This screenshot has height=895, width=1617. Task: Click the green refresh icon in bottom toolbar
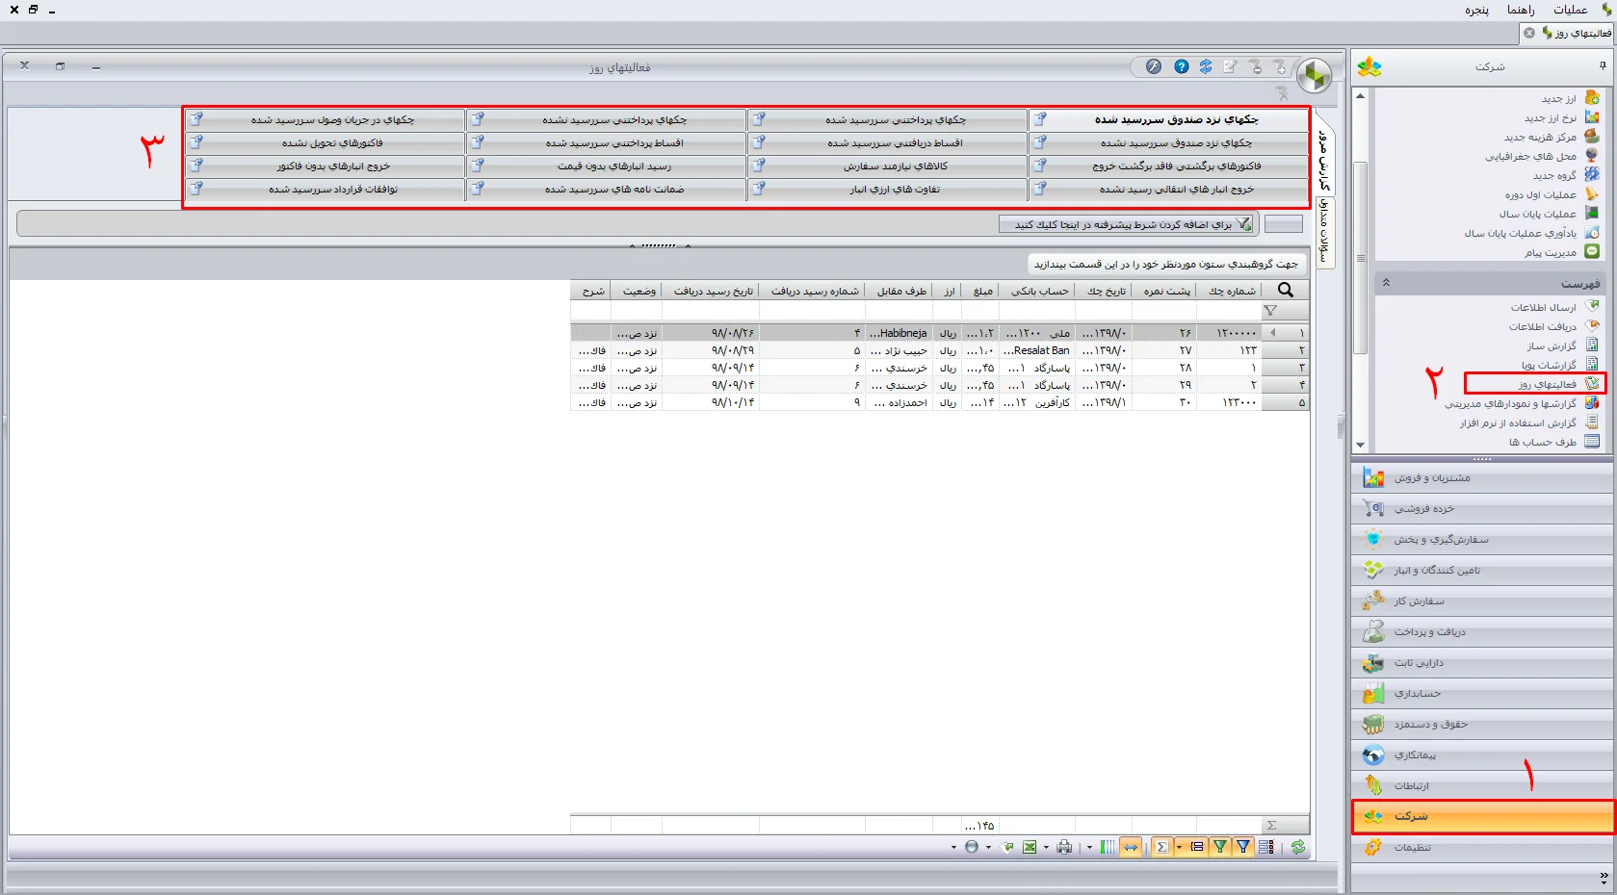(1298, 847)
